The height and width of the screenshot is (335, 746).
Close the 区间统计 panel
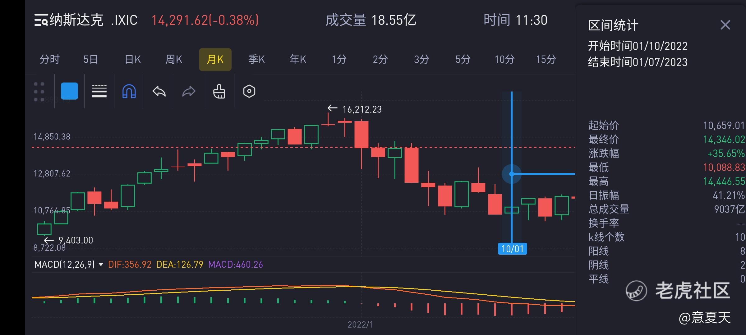(x=725, y=25)
